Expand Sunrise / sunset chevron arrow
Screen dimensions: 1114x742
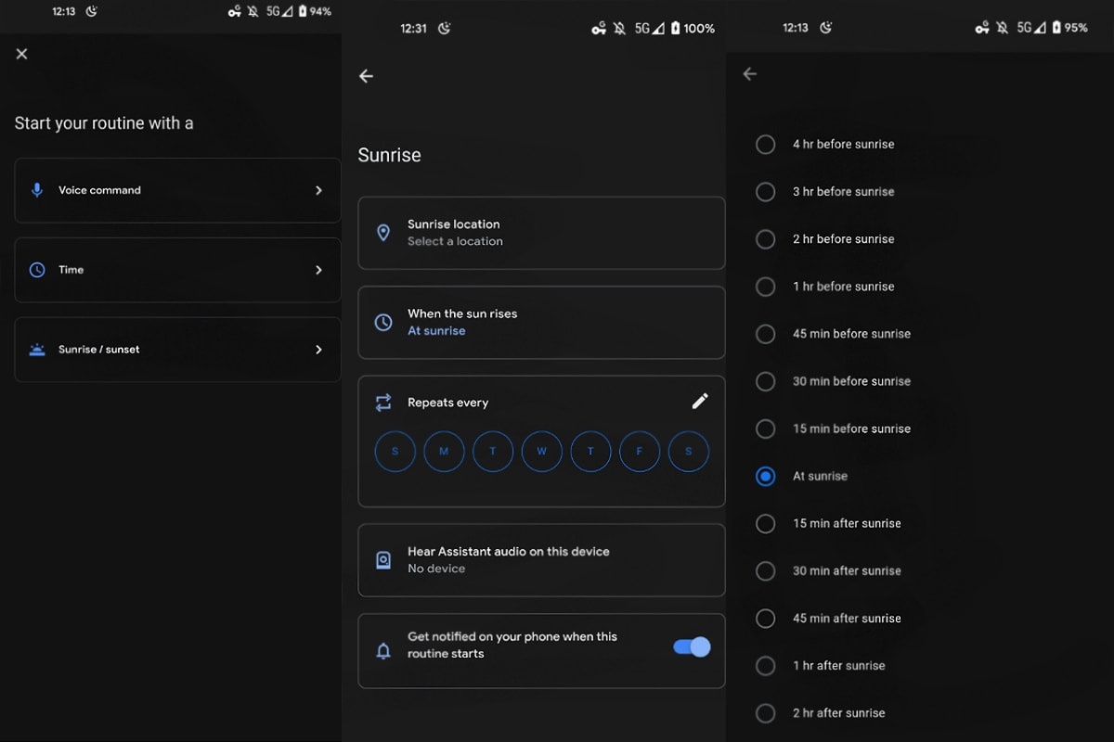point(318,350)
